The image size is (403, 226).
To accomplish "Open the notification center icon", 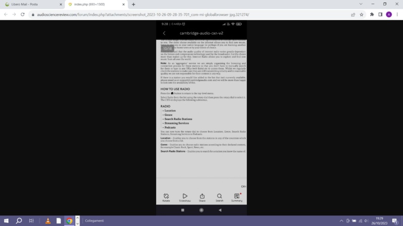I will coord(395,220).
